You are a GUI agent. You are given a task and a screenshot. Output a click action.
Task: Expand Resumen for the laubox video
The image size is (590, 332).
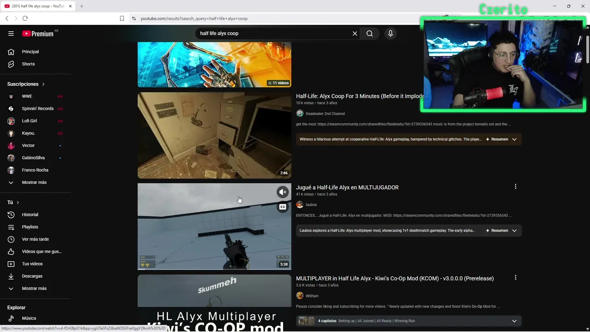tap(501, 231)
